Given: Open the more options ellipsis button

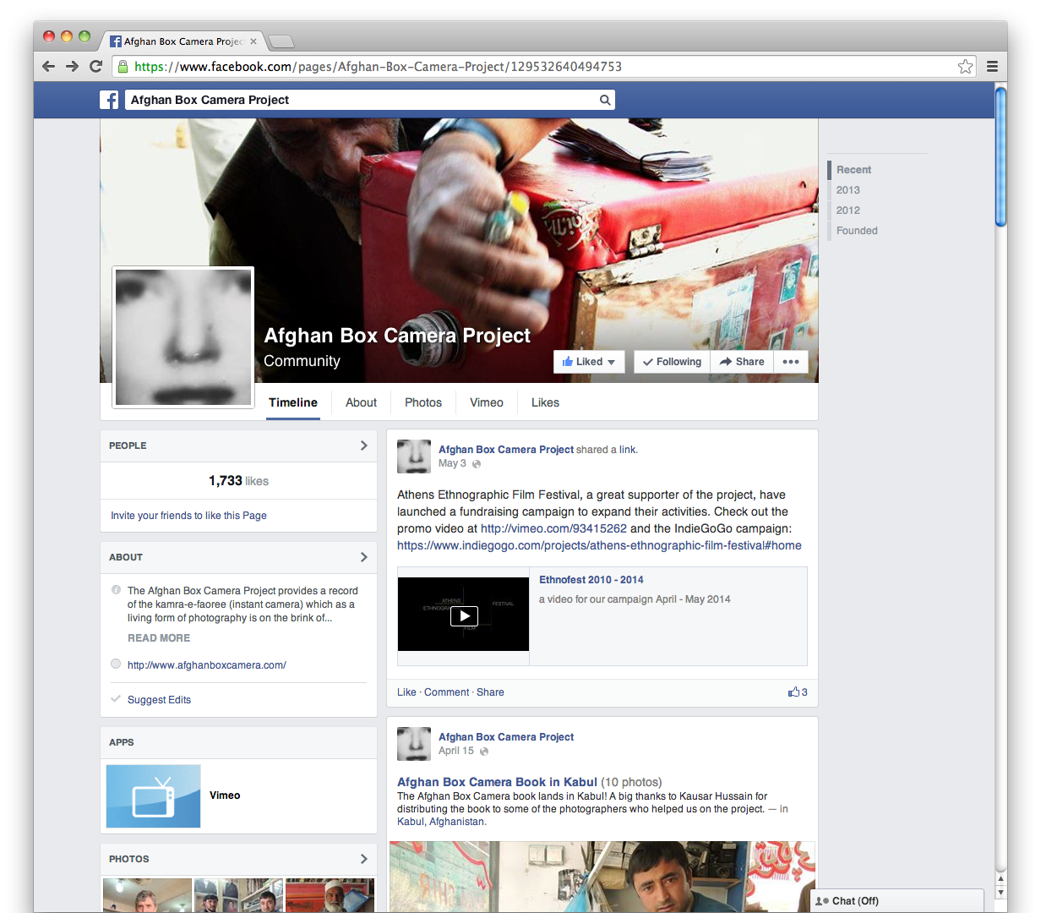Looking at the screenshot, I should coord(791,361).
